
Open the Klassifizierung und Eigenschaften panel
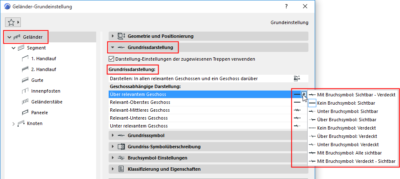[112, 169]
